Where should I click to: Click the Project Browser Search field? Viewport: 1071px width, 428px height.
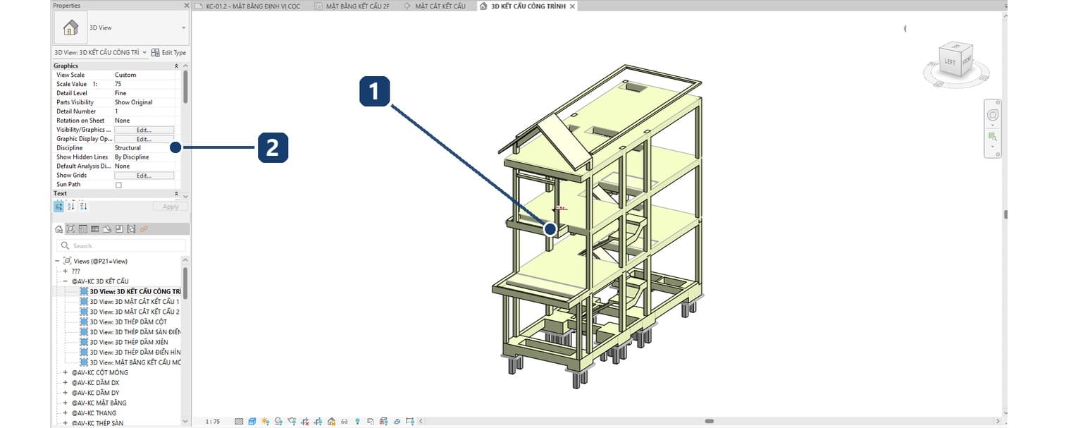121,245
